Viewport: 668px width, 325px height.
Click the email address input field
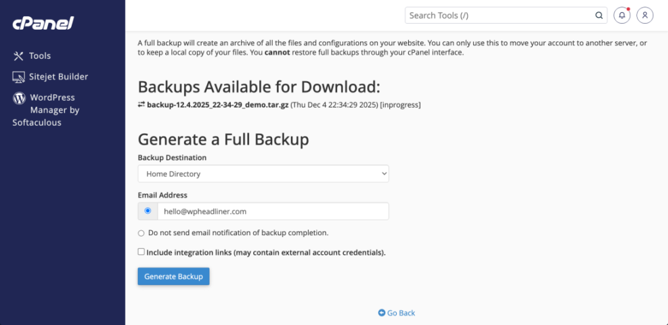tap(273, 211)
